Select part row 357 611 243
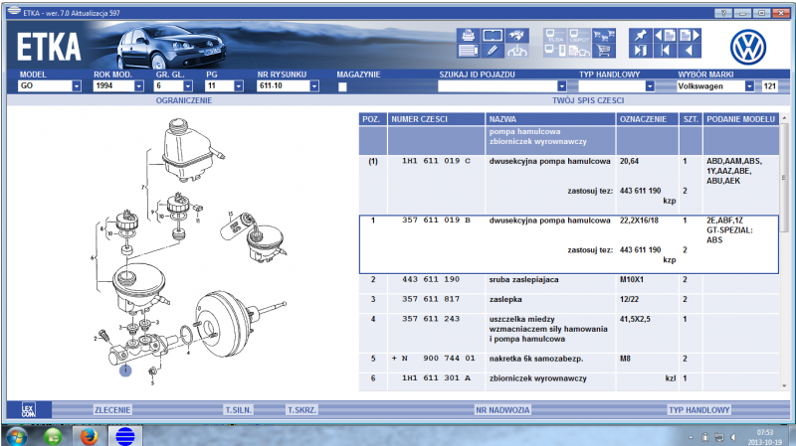The width and height of the screenshot is (796, 446). coord(568,333)
